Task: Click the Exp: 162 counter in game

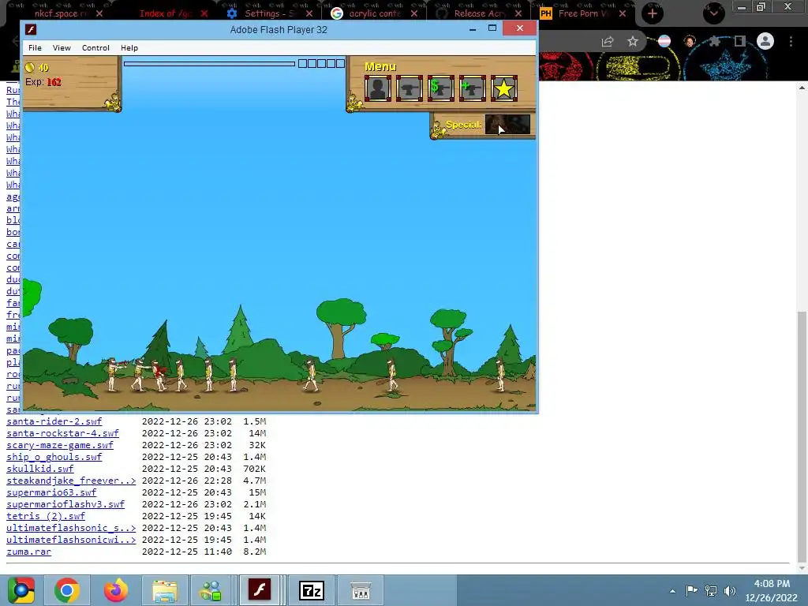Action: point(43,82)
